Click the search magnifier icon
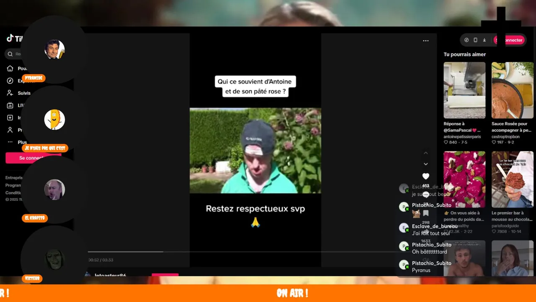 (x=10, y=54)
